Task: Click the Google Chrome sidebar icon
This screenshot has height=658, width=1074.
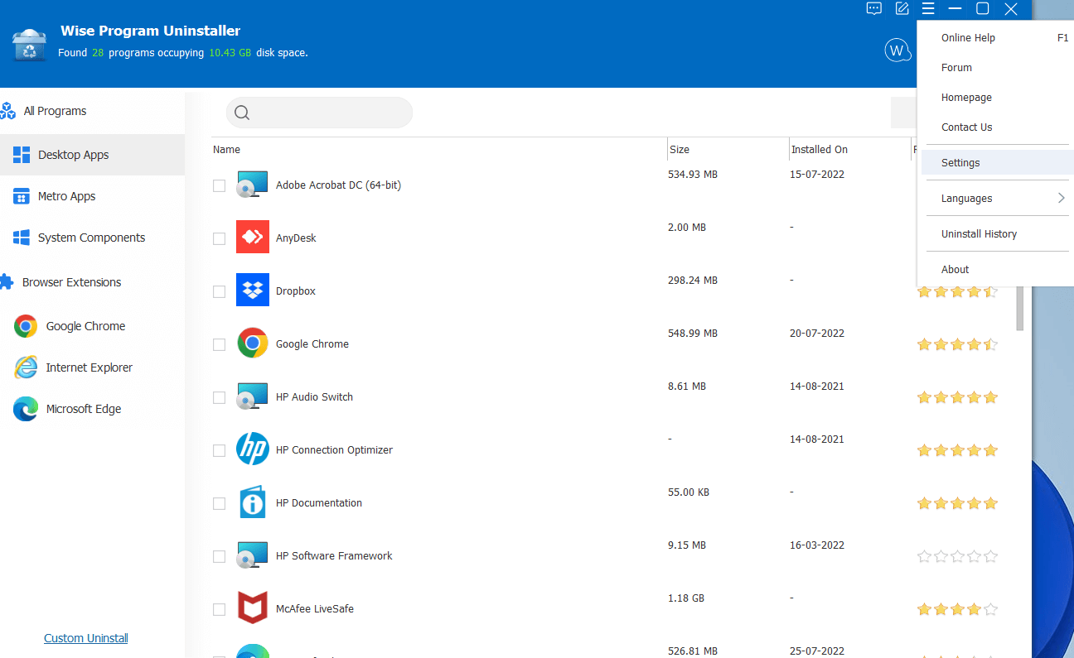Action: click(26, 326)
